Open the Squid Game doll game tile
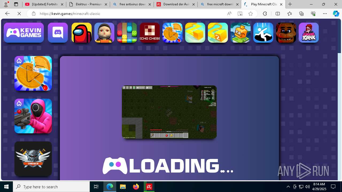Screen dimensions: 342x192 [x=104, y=33]
